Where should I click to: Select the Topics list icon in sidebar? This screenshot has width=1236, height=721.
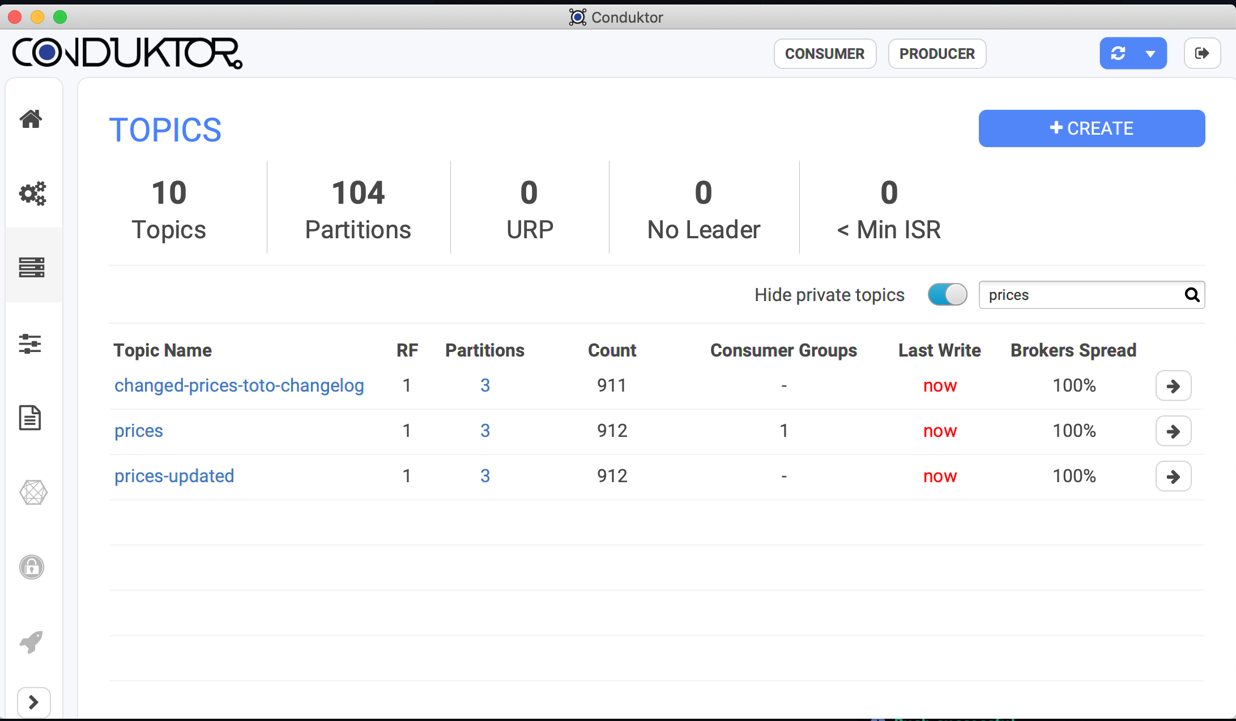32,267
